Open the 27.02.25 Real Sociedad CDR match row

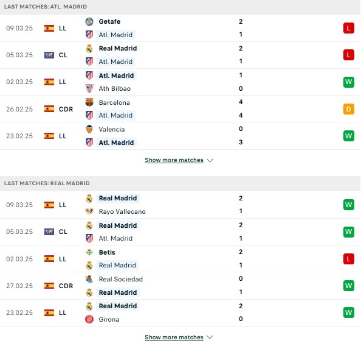coord(180,286)
